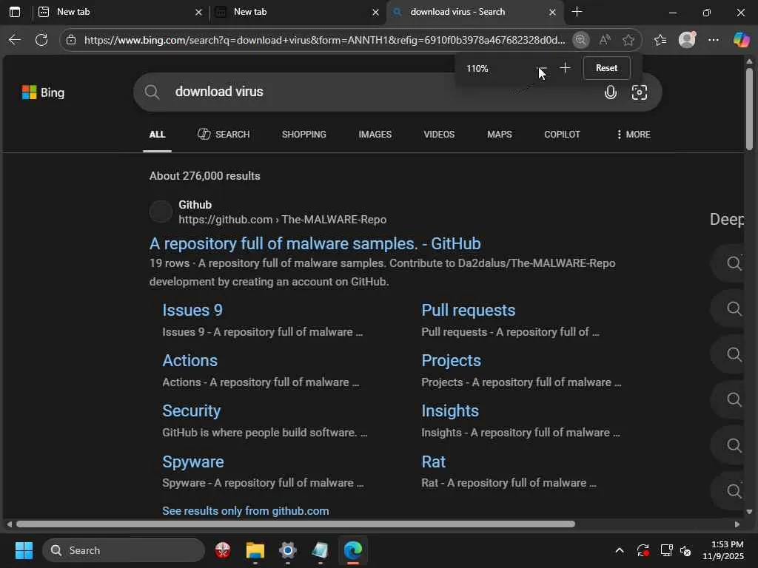Open the Security sublink

click(192, 410)
